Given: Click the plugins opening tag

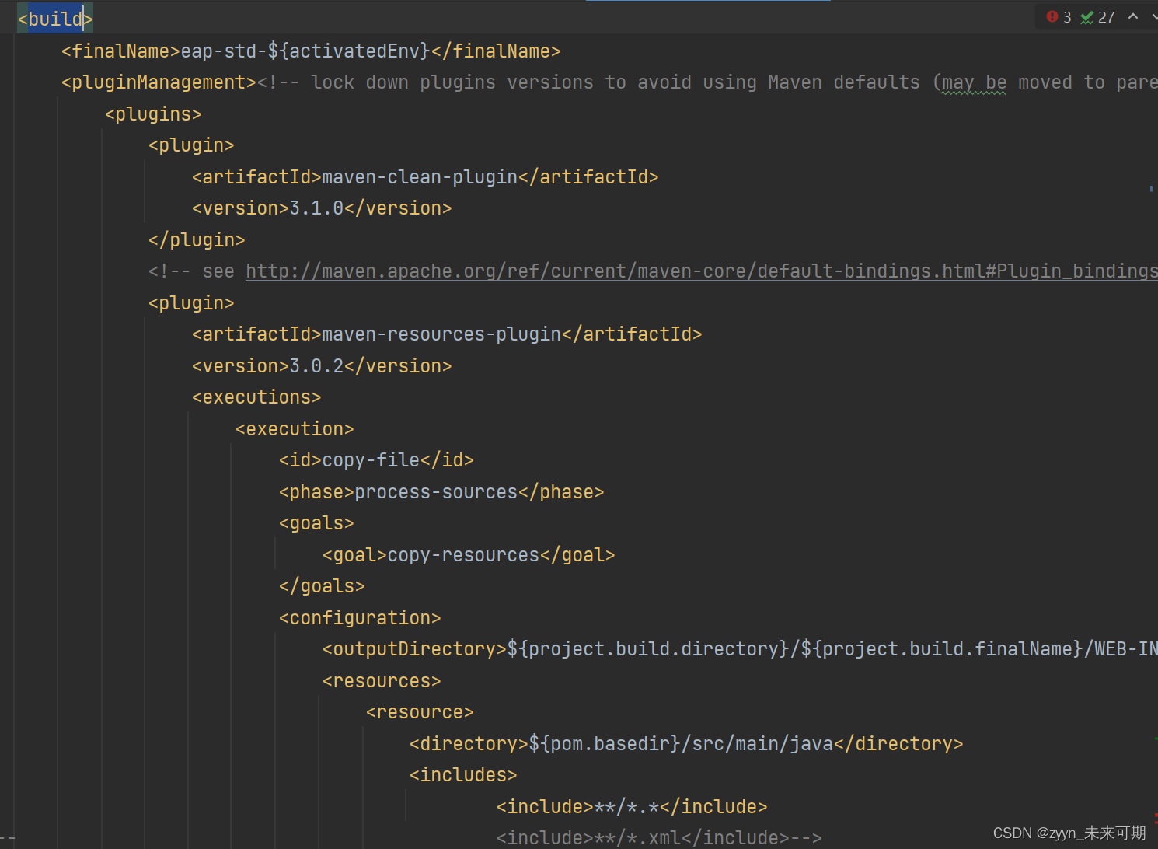Looking at the screenshot, I should pyautogui.click(x=153, y=114).
